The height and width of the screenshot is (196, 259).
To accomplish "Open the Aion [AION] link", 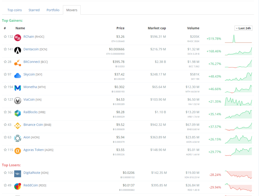I will pyautogui.click(x=31, y=137).
